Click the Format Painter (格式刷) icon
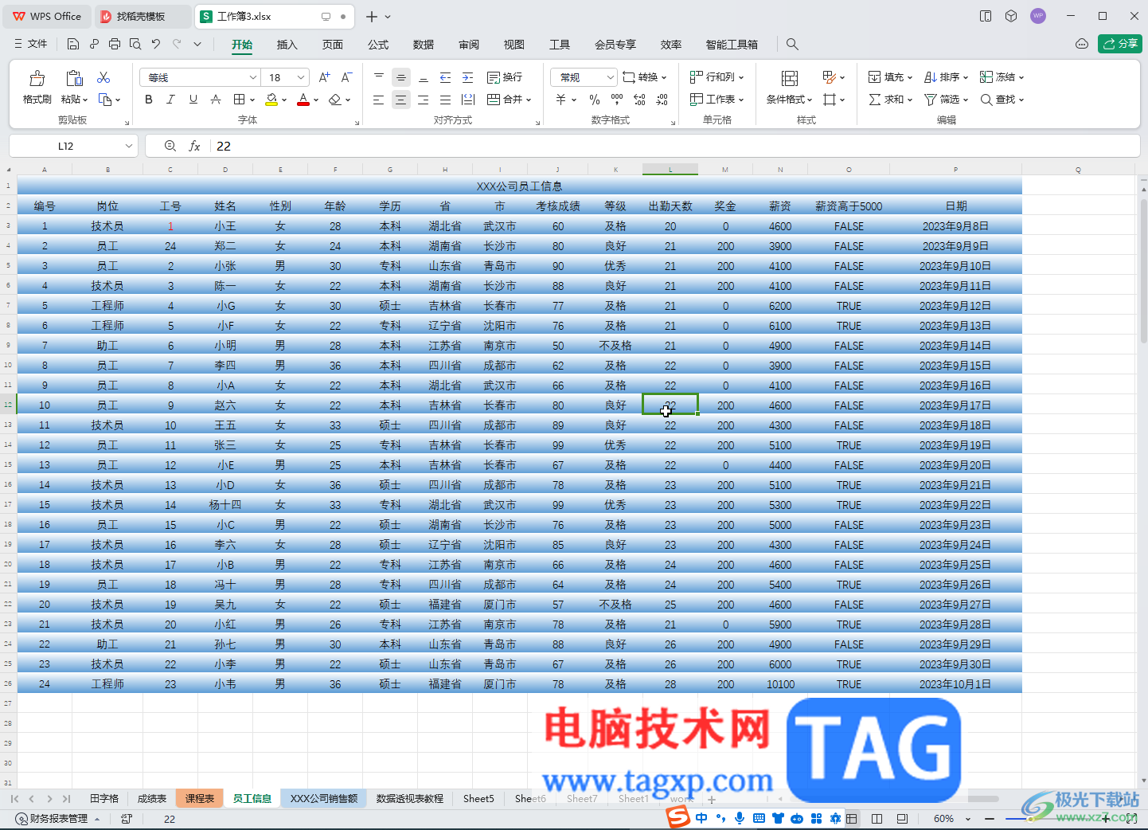 coord(37,78)
